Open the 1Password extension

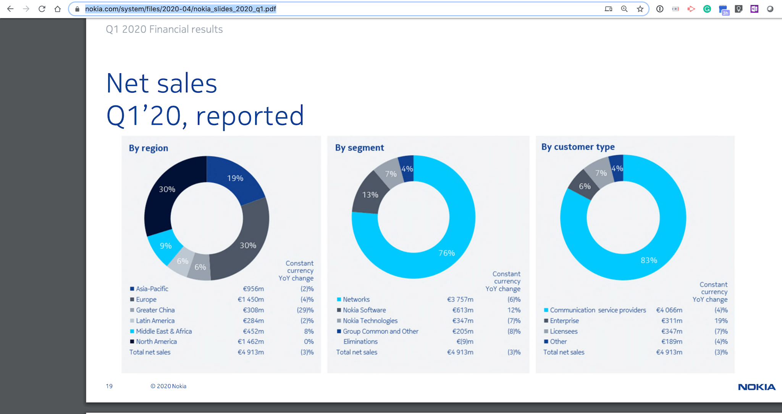pos(659,8)
